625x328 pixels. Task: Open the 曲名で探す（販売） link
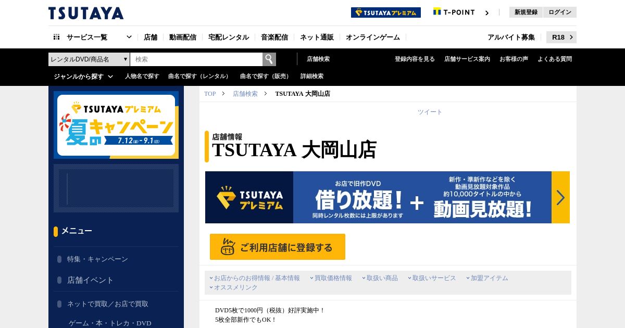pos(266,76)
